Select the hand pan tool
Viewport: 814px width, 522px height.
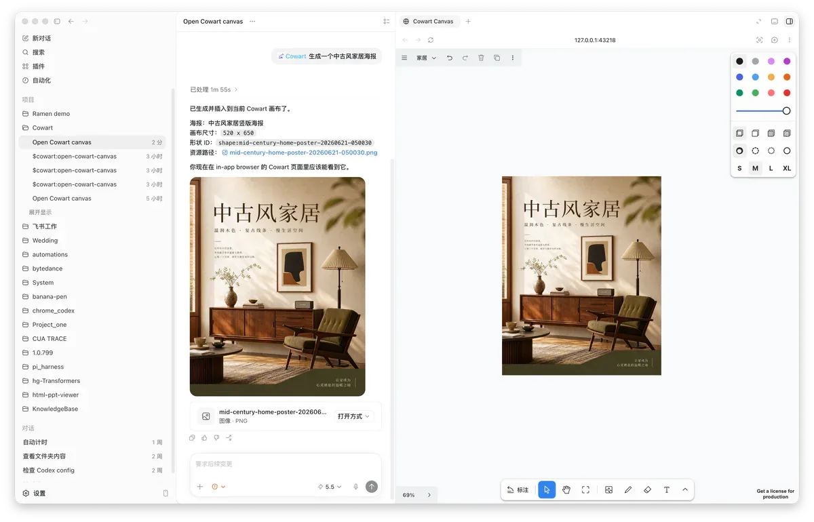point(566,489)
